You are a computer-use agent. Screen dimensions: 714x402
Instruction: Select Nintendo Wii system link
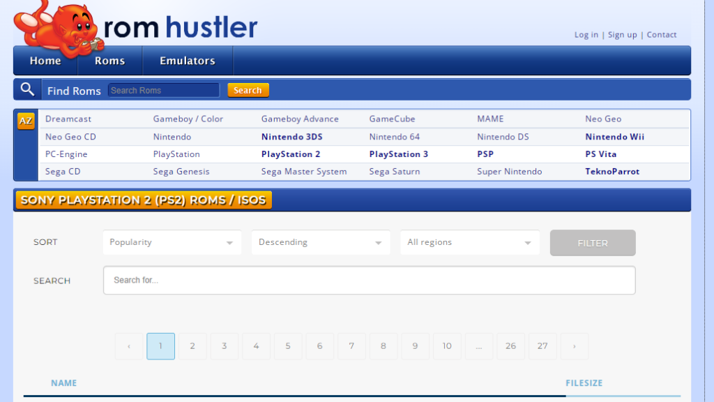coord(615,137)
